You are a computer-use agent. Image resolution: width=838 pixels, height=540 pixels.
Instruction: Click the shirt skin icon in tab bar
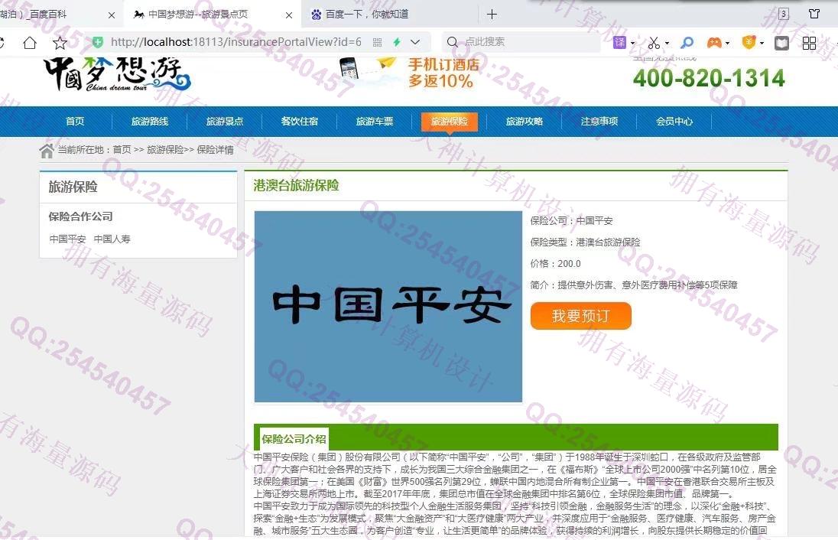click(x=814, y=14)
